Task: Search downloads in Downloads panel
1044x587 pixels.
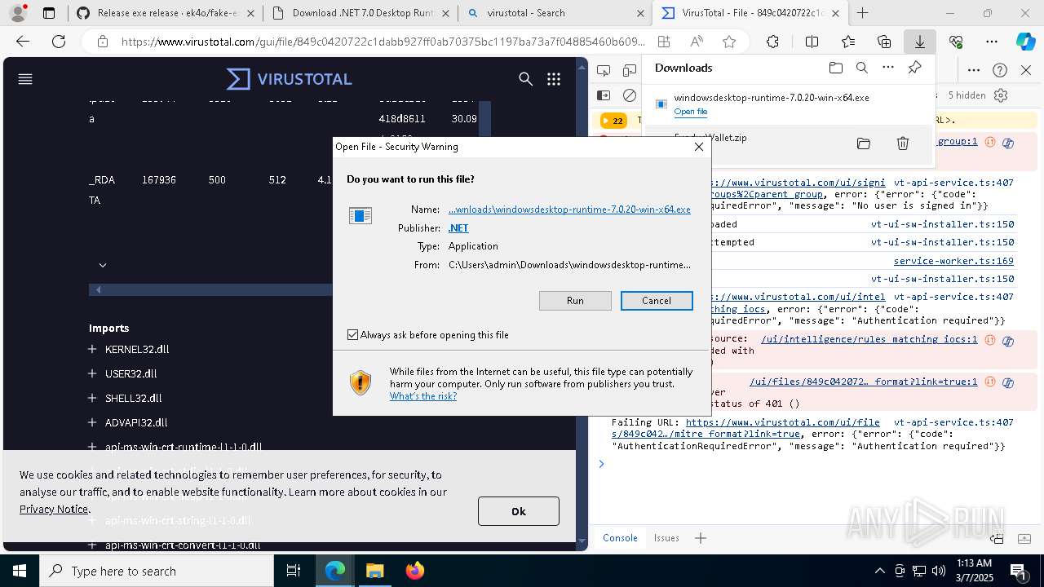Action: pos(862,68)
